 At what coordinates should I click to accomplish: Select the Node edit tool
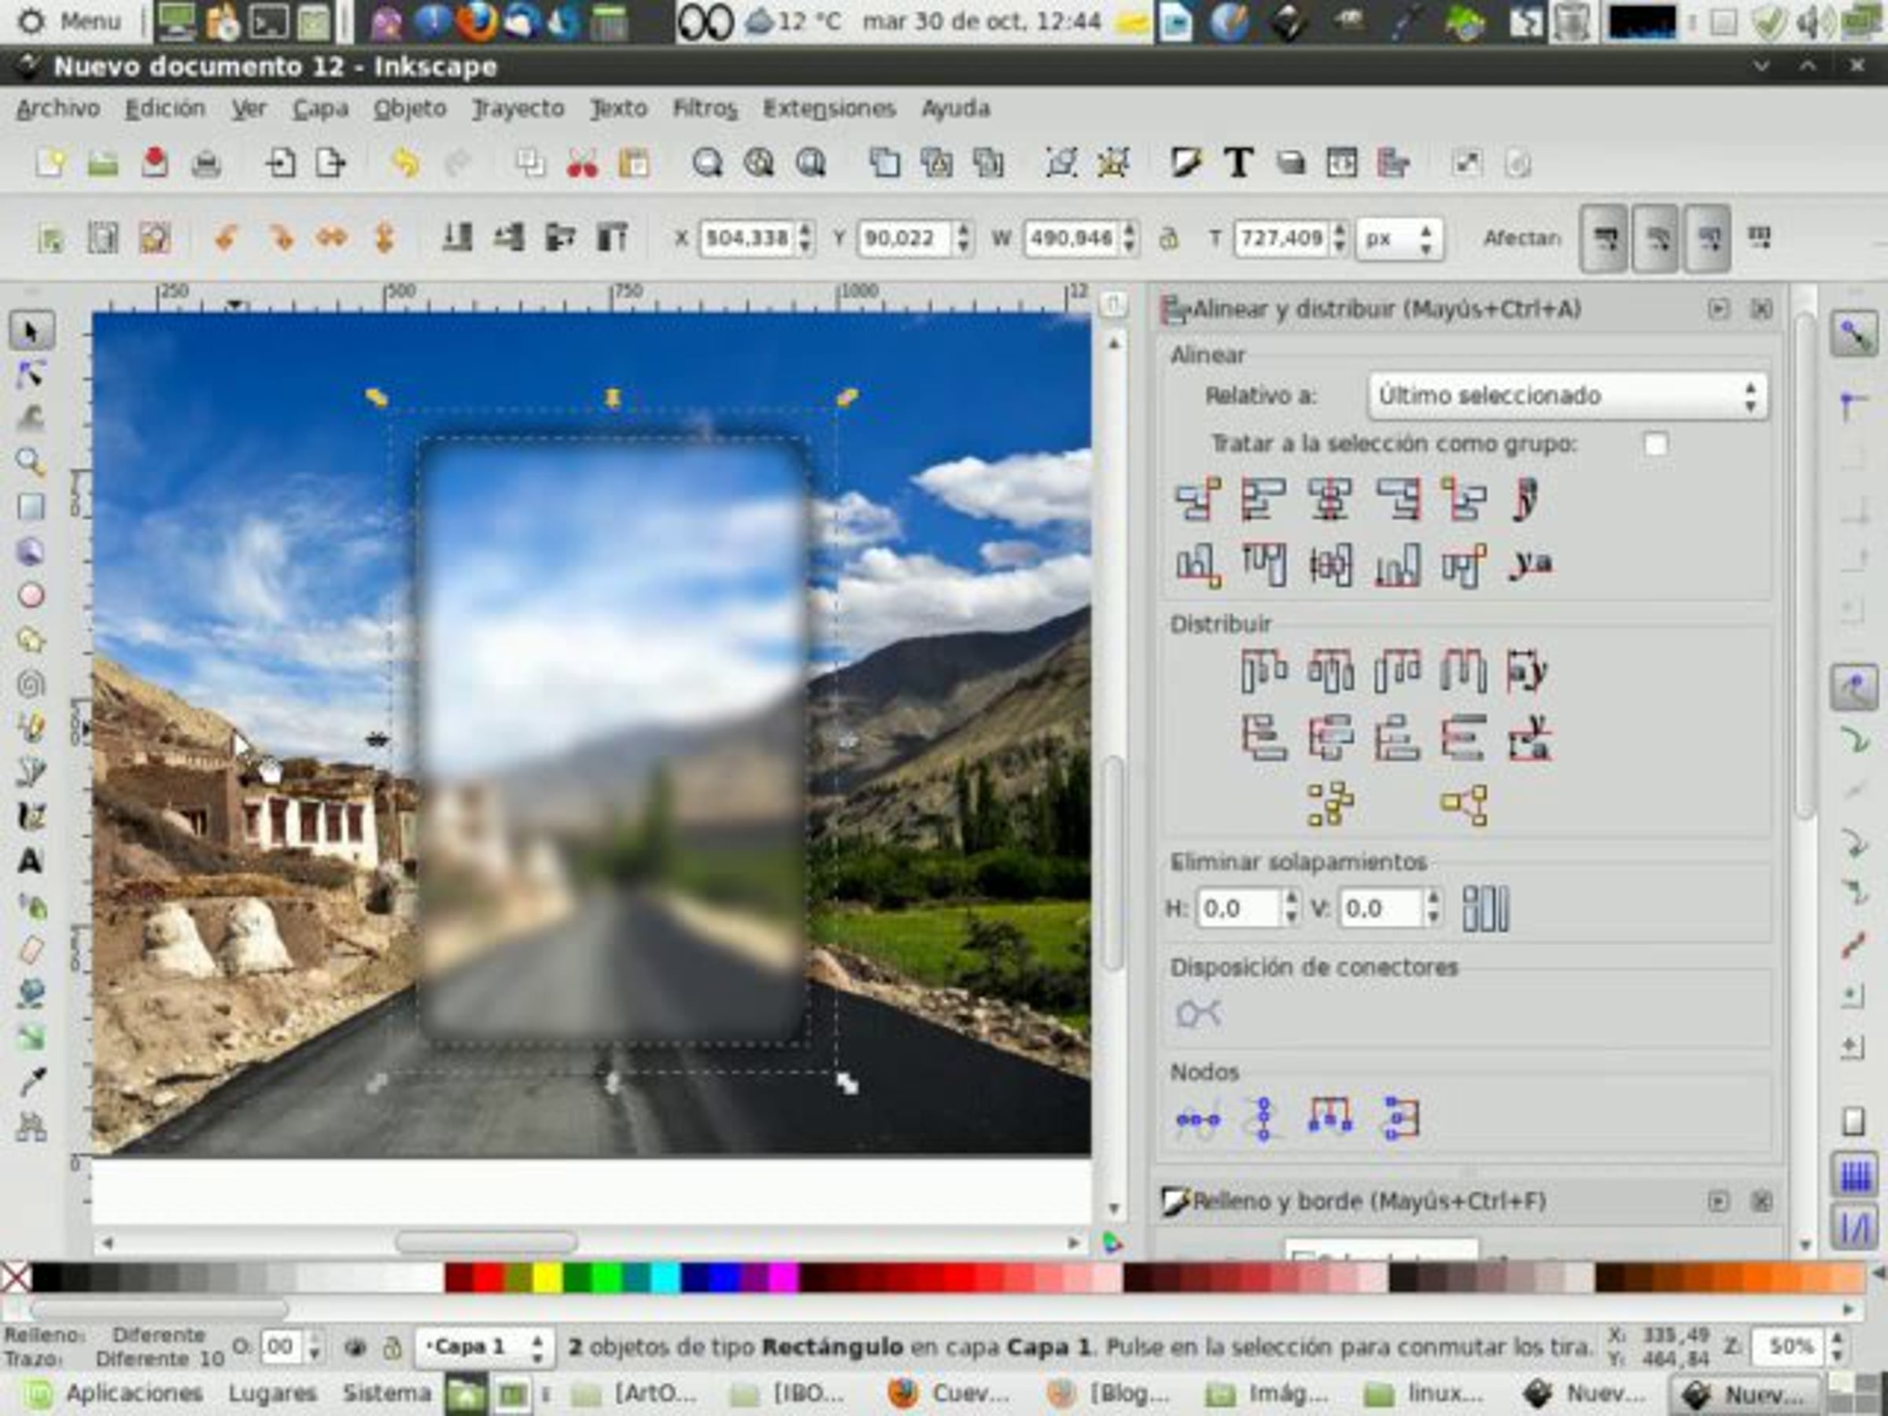click(x=31, y=374)
